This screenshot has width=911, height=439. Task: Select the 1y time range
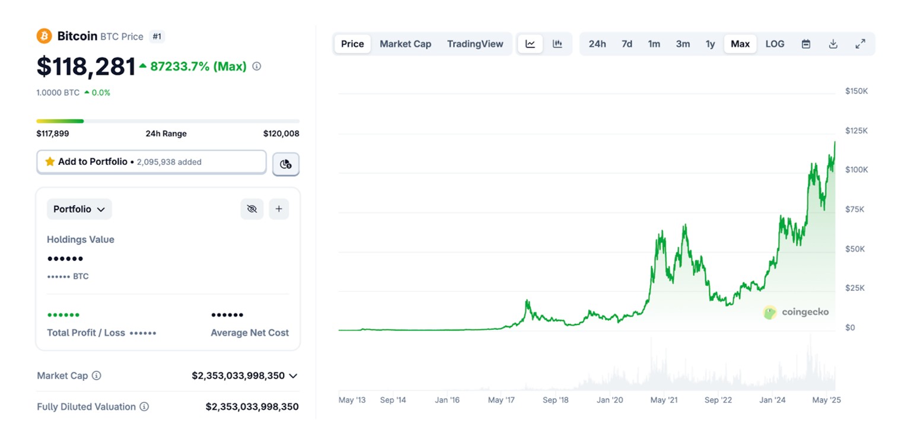coord(711,44)
